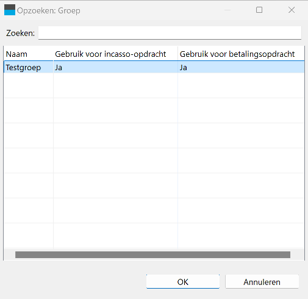The image size is (308, 299).
Task: Close the Opzoeken: Groep dialog
Action: coord(292,10)
